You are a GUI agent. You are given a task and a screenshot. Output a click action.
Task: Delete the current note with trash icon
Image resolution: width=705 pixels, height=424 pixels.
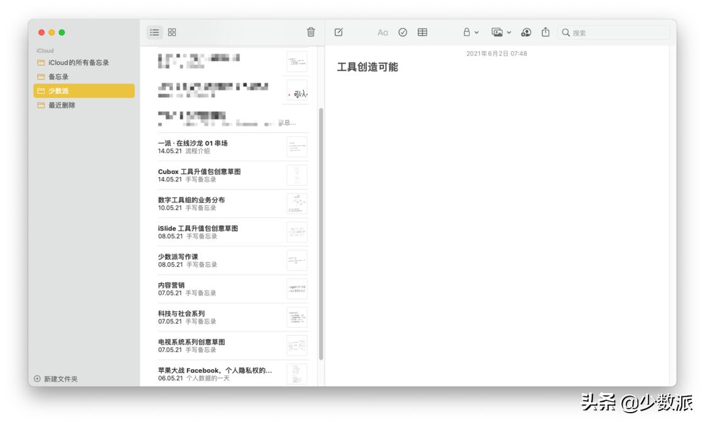(x=310, y=32)
